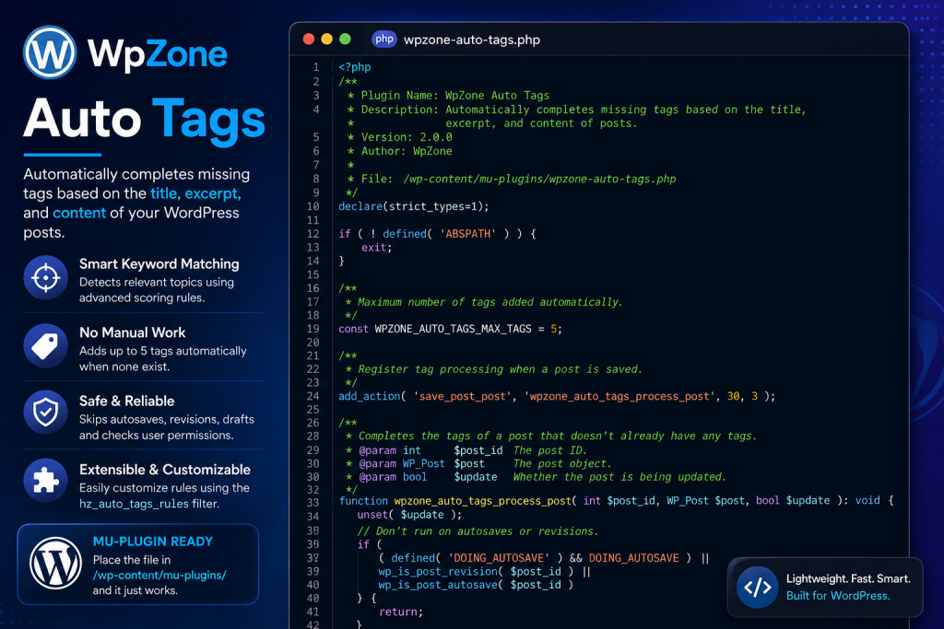This screenshot has width=944, height=629.
Task: Click the 'Extensible & Customizable' heading
Action: (165, 470)
